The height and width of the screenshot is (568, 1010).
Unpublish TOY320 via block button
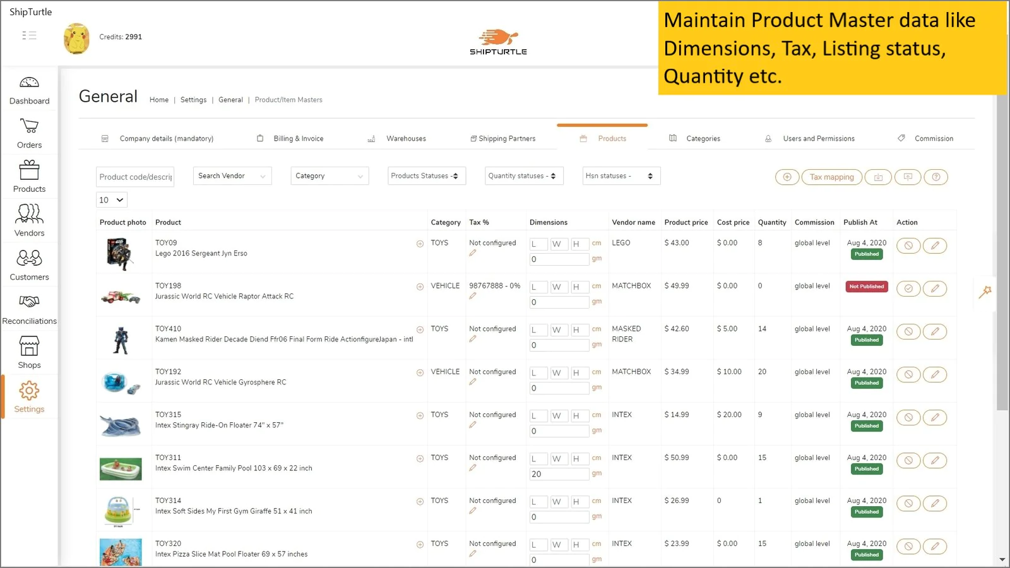click(x=908, y=546)
